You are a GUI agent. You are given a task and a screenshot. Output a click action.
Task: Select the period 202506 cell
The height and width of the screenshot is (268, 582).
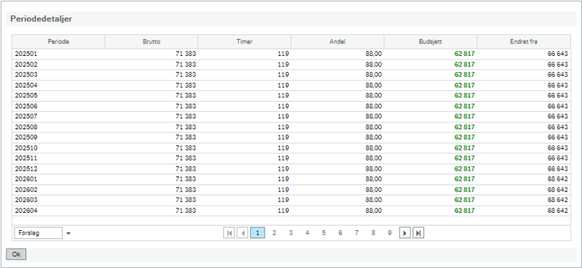(59, 106)
